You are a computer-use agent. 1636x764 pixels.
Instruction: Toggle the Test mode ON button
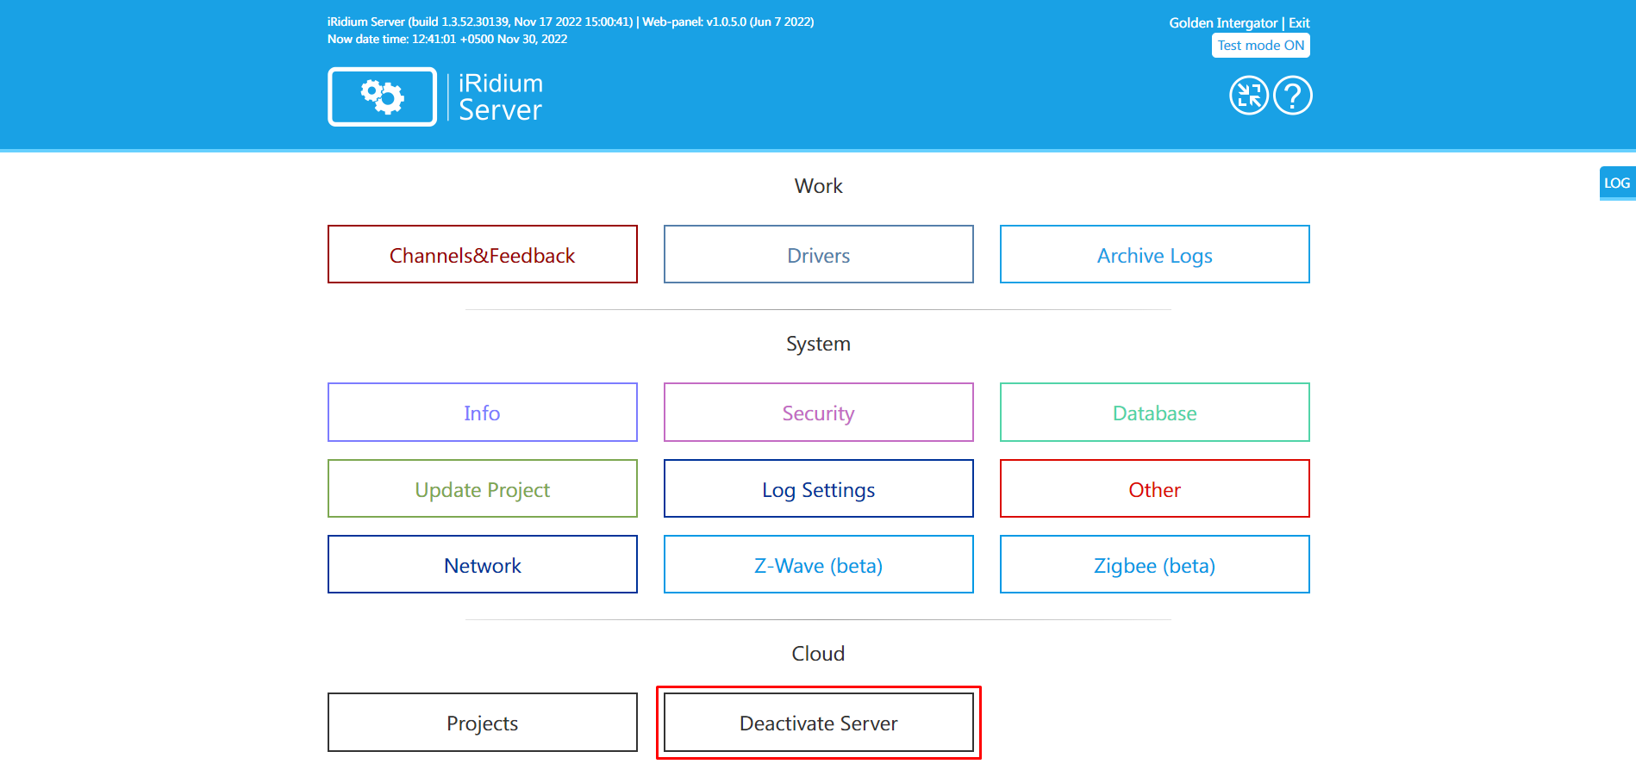[1260, 46]
